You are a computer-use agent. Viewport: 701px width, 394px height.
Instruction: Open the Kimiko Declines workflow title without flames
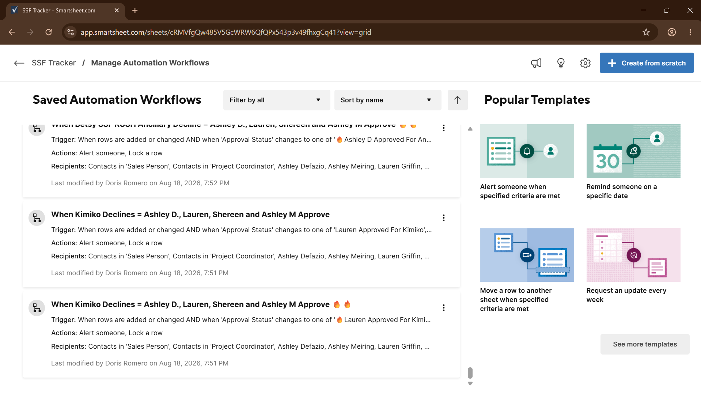click(190, 215)
